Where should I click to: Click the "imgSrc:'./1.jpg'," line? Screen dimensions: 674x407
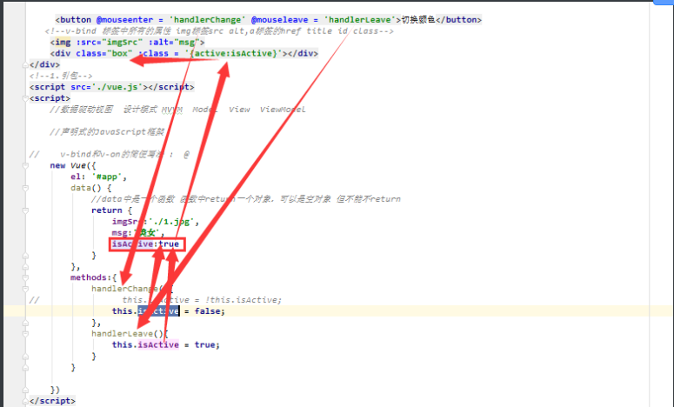click(x=156, y=222)
